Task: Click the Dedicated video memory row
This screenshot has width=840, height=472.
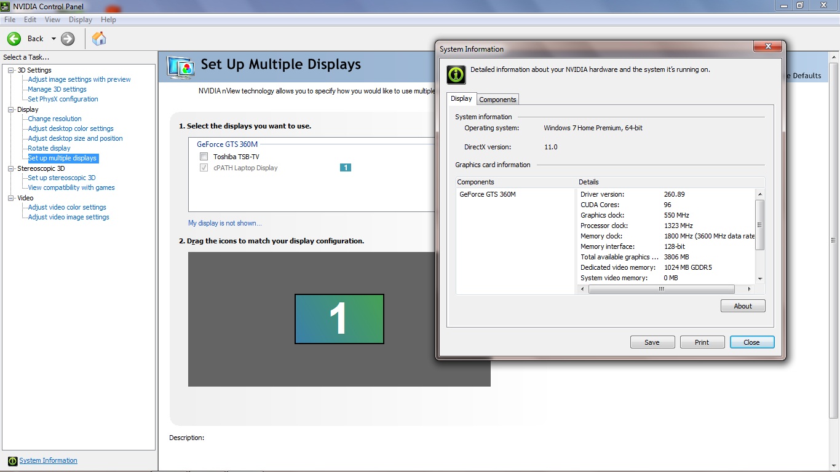Action: [x=667, y=267]
